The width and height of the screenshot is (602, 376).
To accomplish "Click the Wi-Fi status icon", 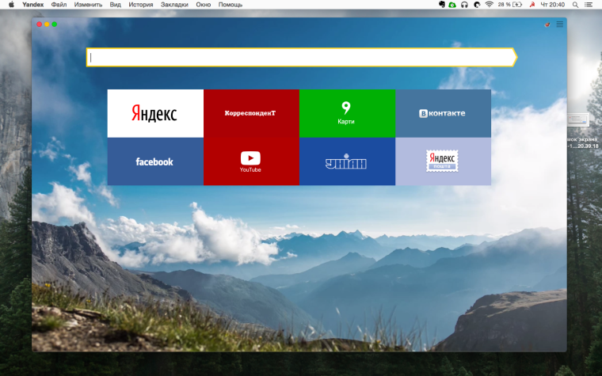I will (x=489, y=5).
